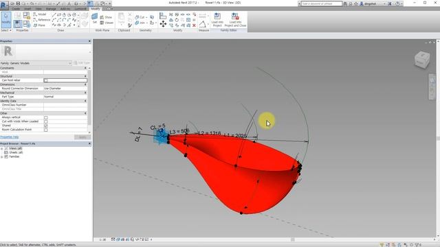
Task: Collapse the Structural section
Action: click(85, 76)
